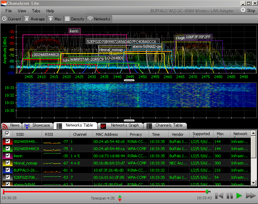Open the File menu
The height and width of the screenshot is (204, 258).
point(9,11)
